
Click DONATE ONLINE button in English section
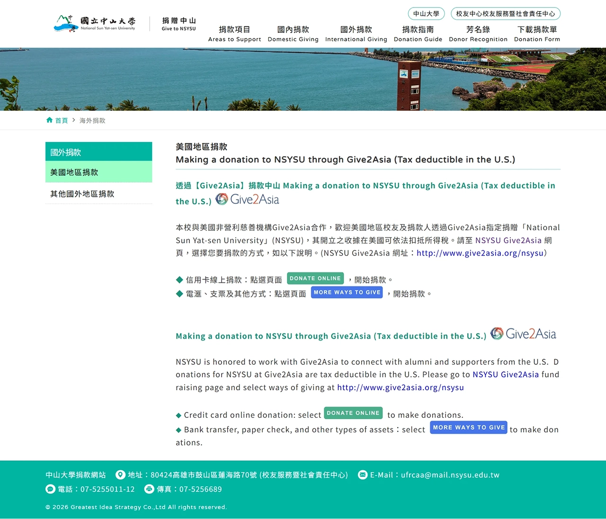tap(353, 413)
